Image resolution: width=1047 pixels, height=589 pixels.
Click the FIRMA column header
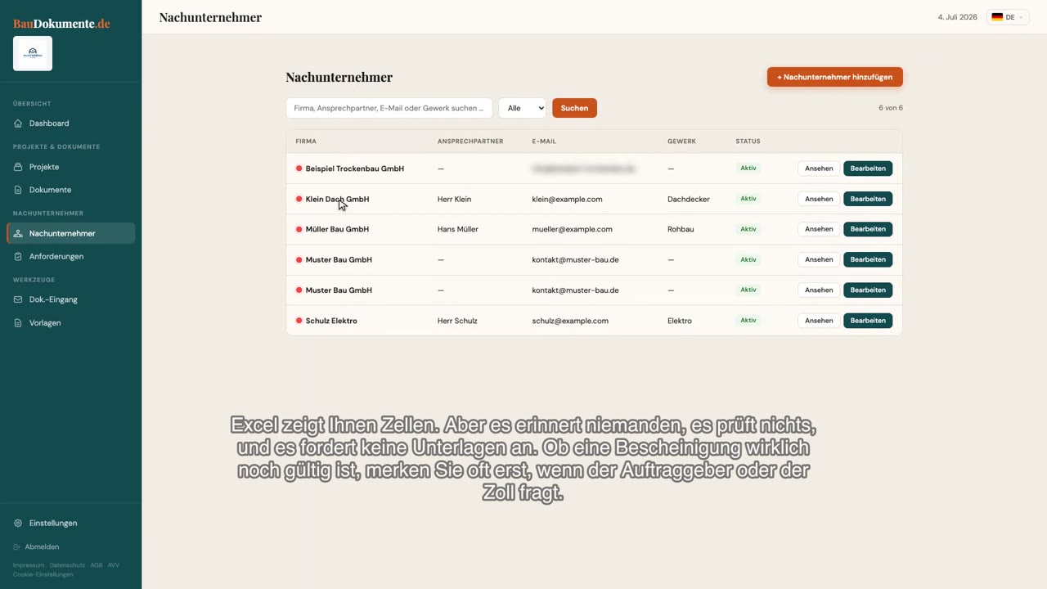[306, 142]
